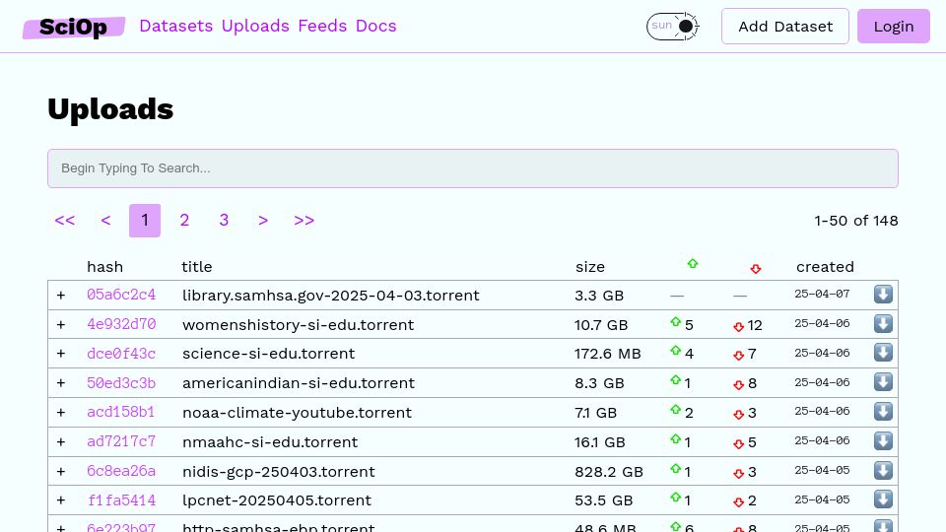The width and height of the screenshot is (946, 532).
Task: Click the Add Dataset button
Action: (x=785, y=26)
